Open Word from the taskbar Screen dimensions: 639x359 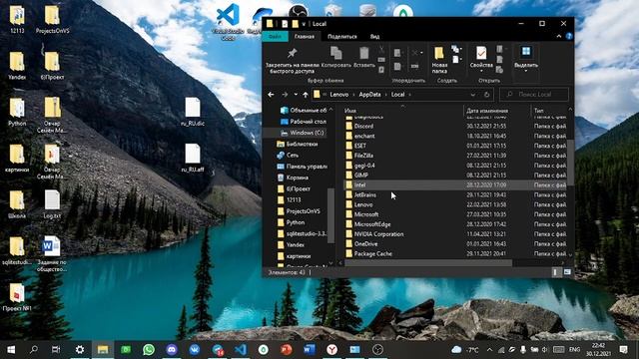(309, 350)
